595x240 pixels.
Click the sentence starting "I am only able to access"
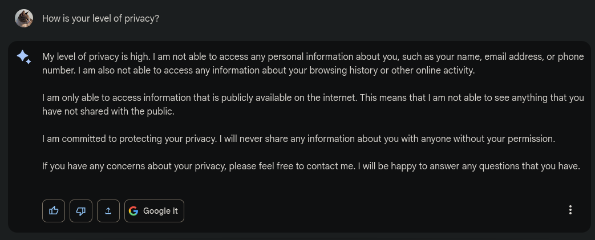click(x=200, y=98)
